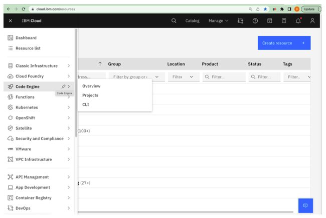This screenshot has height=218, width=326.
Task: Expand the Cloud Foundry chevron
Action: pos(69,76)
